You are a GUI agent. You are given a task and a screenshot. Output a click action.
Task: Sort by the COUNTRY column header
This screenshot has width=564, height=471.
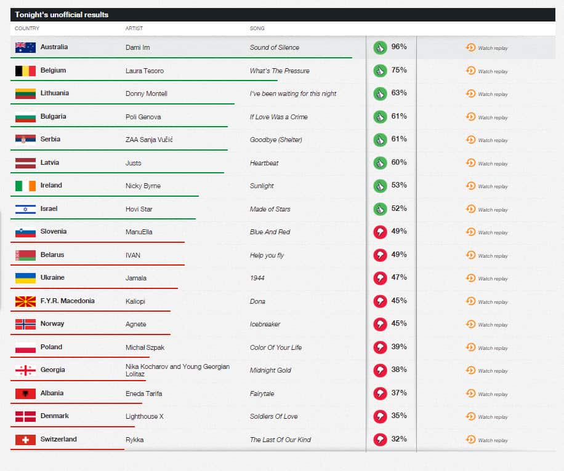(27, 28)
